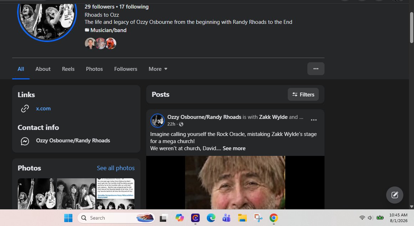Open Snipping Tool from the taskbar

point(258,218)
